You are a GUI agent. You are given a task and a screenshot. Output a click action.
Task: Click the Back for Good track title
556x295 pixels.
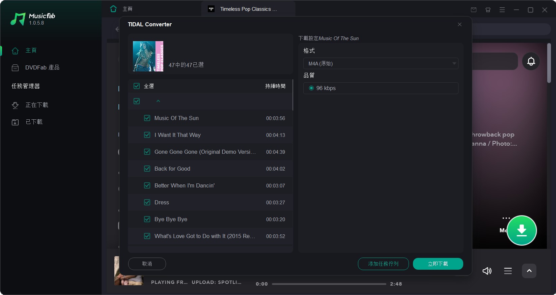click(x=172, y=169)
